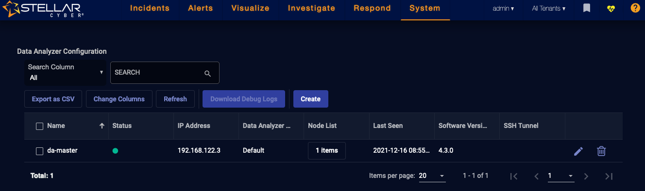Click software version 4.3.0
The height and width of the screenshot is (191, 645).
tap(445, 151)
